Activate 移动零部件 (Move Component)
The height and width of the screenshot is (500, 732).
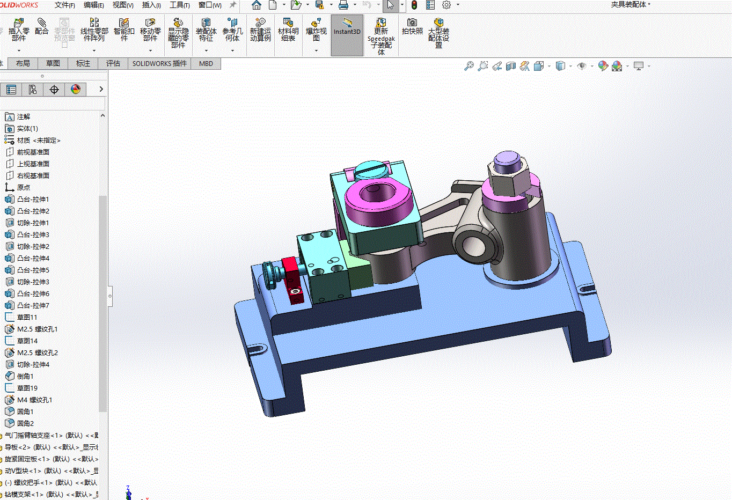150,30
